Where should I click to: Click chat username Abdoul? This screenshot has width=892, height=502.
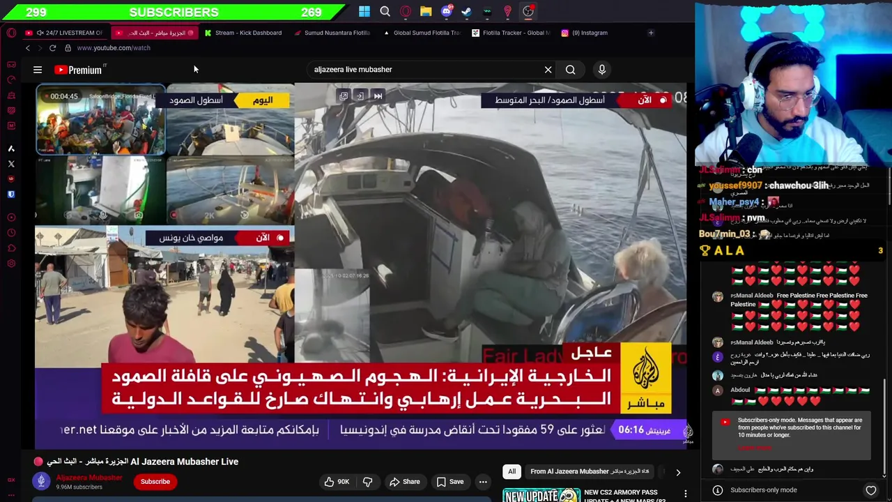point(740,390)
